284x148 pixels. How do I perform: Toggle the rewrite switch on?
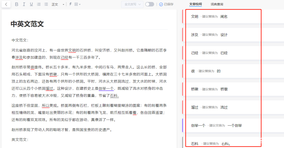[150, 4]
